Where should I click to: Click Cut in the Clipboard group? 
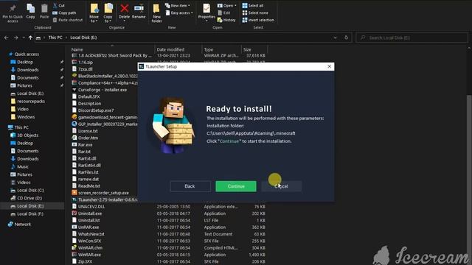pos(59,5)
